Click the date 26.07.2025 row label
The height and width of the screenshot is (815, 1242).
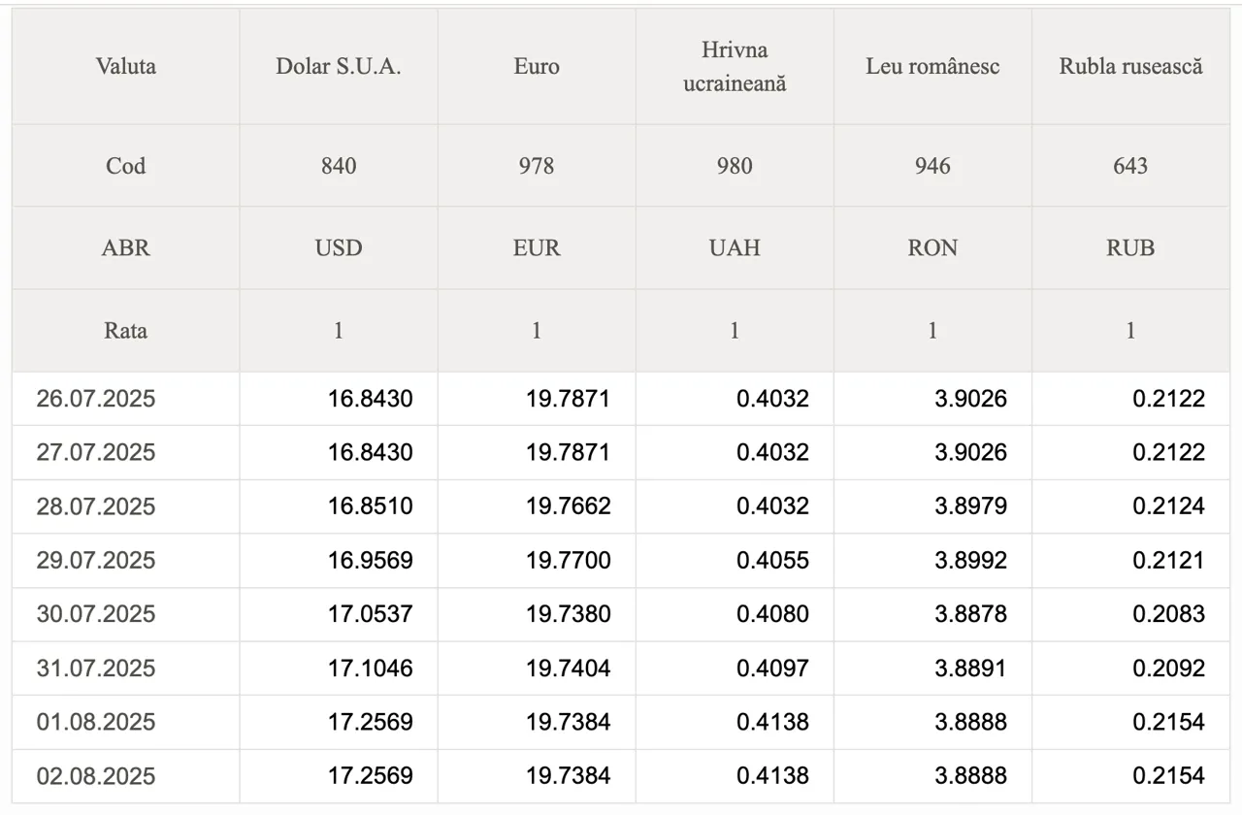click(96, 399)
